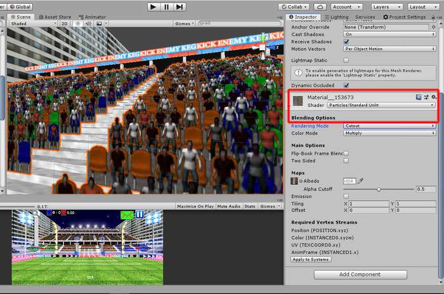The width and height of the screenshot is (444, 294).
Task: Click the scene search field
Action: point(240,23)
